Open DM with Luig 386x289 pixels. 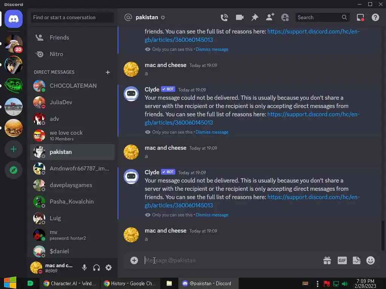click(72, 218)
